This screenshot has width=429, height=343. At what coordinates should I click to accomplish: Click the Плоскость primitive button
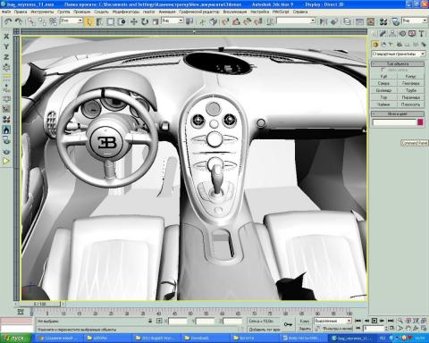tap(410, 105)
